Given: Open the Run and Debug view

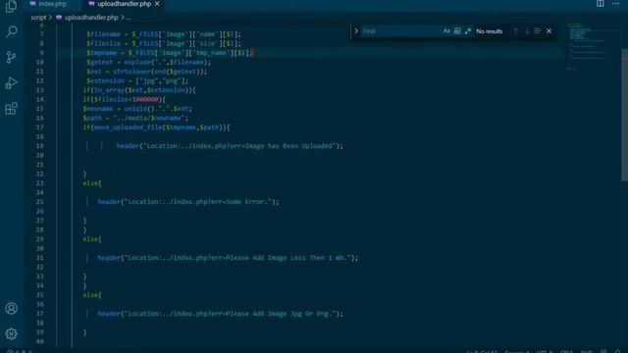Looking at the screenshot, I should tap(11, 82).
